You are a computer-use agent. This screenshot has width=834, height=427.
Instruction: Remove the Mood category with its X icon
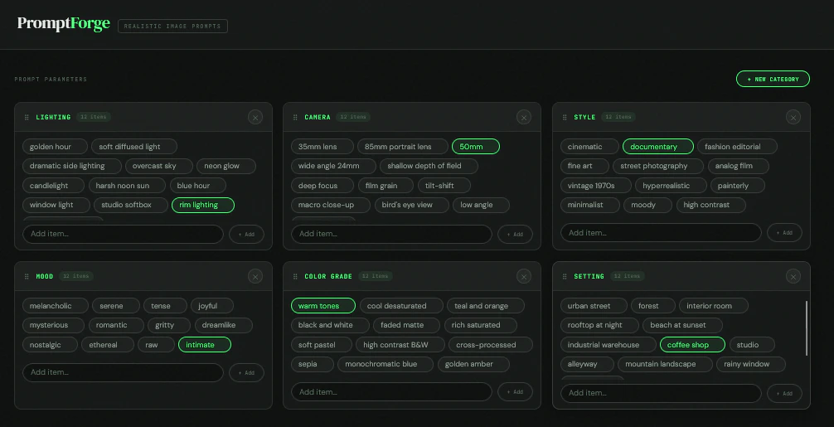click(255, 276)
